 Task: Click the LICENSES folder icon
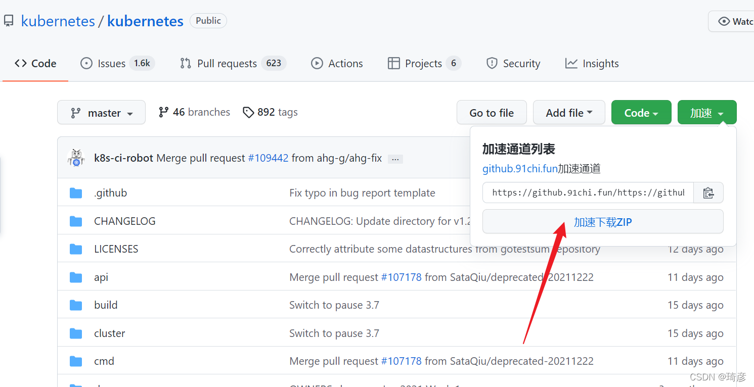(76, 249)
